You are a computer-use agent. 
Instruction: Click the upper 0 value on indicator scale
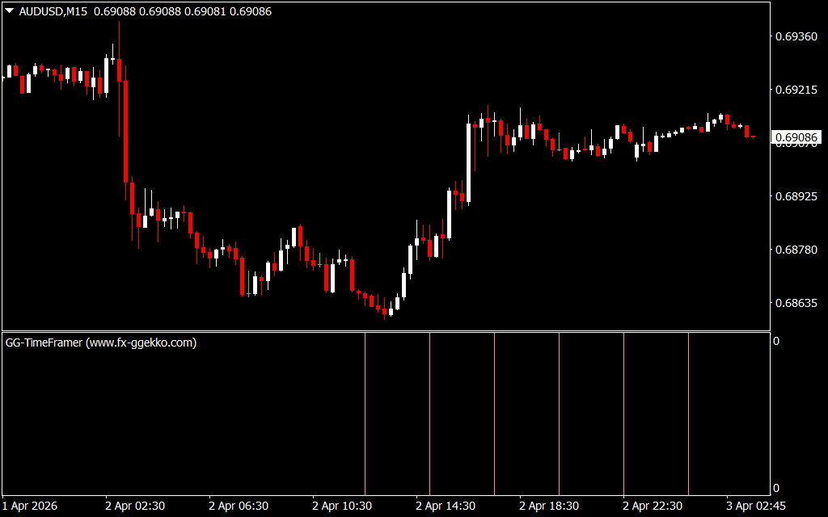click(x=776, y=342)
